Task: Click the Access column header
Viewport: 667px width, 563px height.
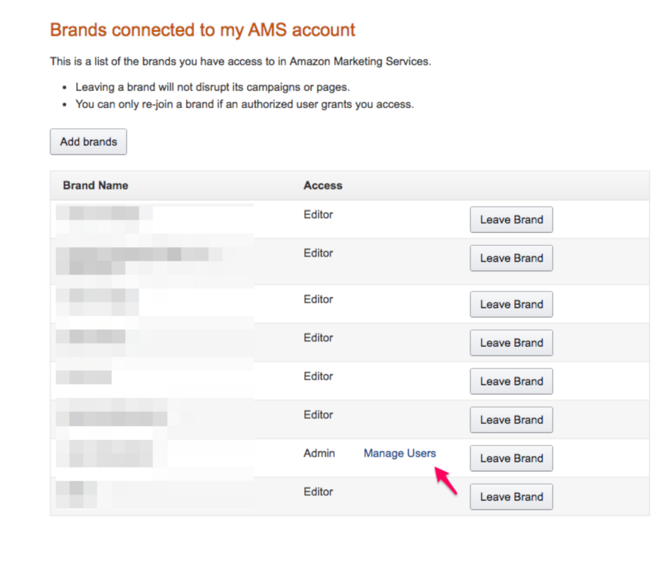Action: [x=323, y=185]
